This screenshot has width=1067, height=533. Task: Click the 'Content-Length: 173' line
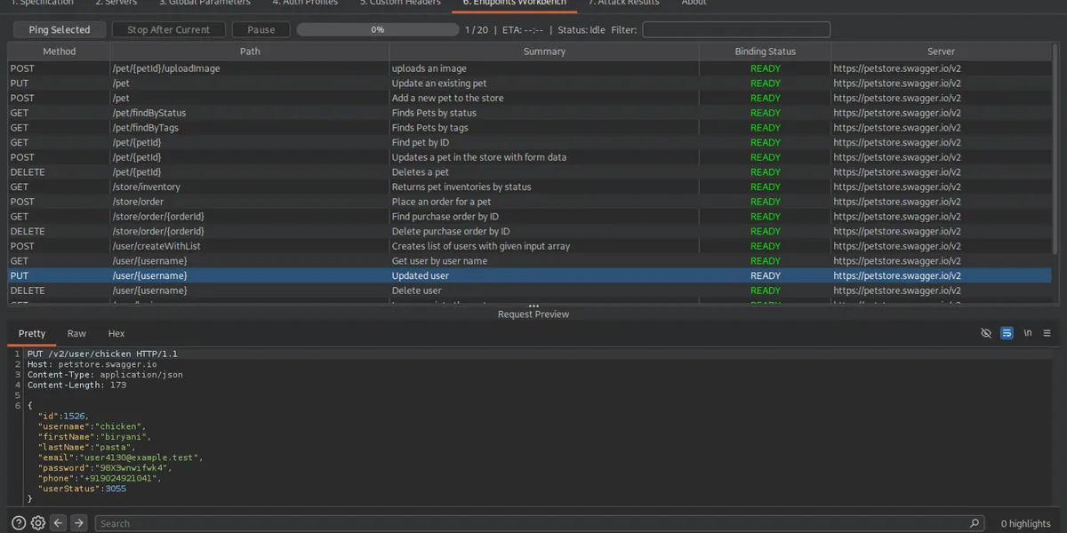[x=76, y=386]
